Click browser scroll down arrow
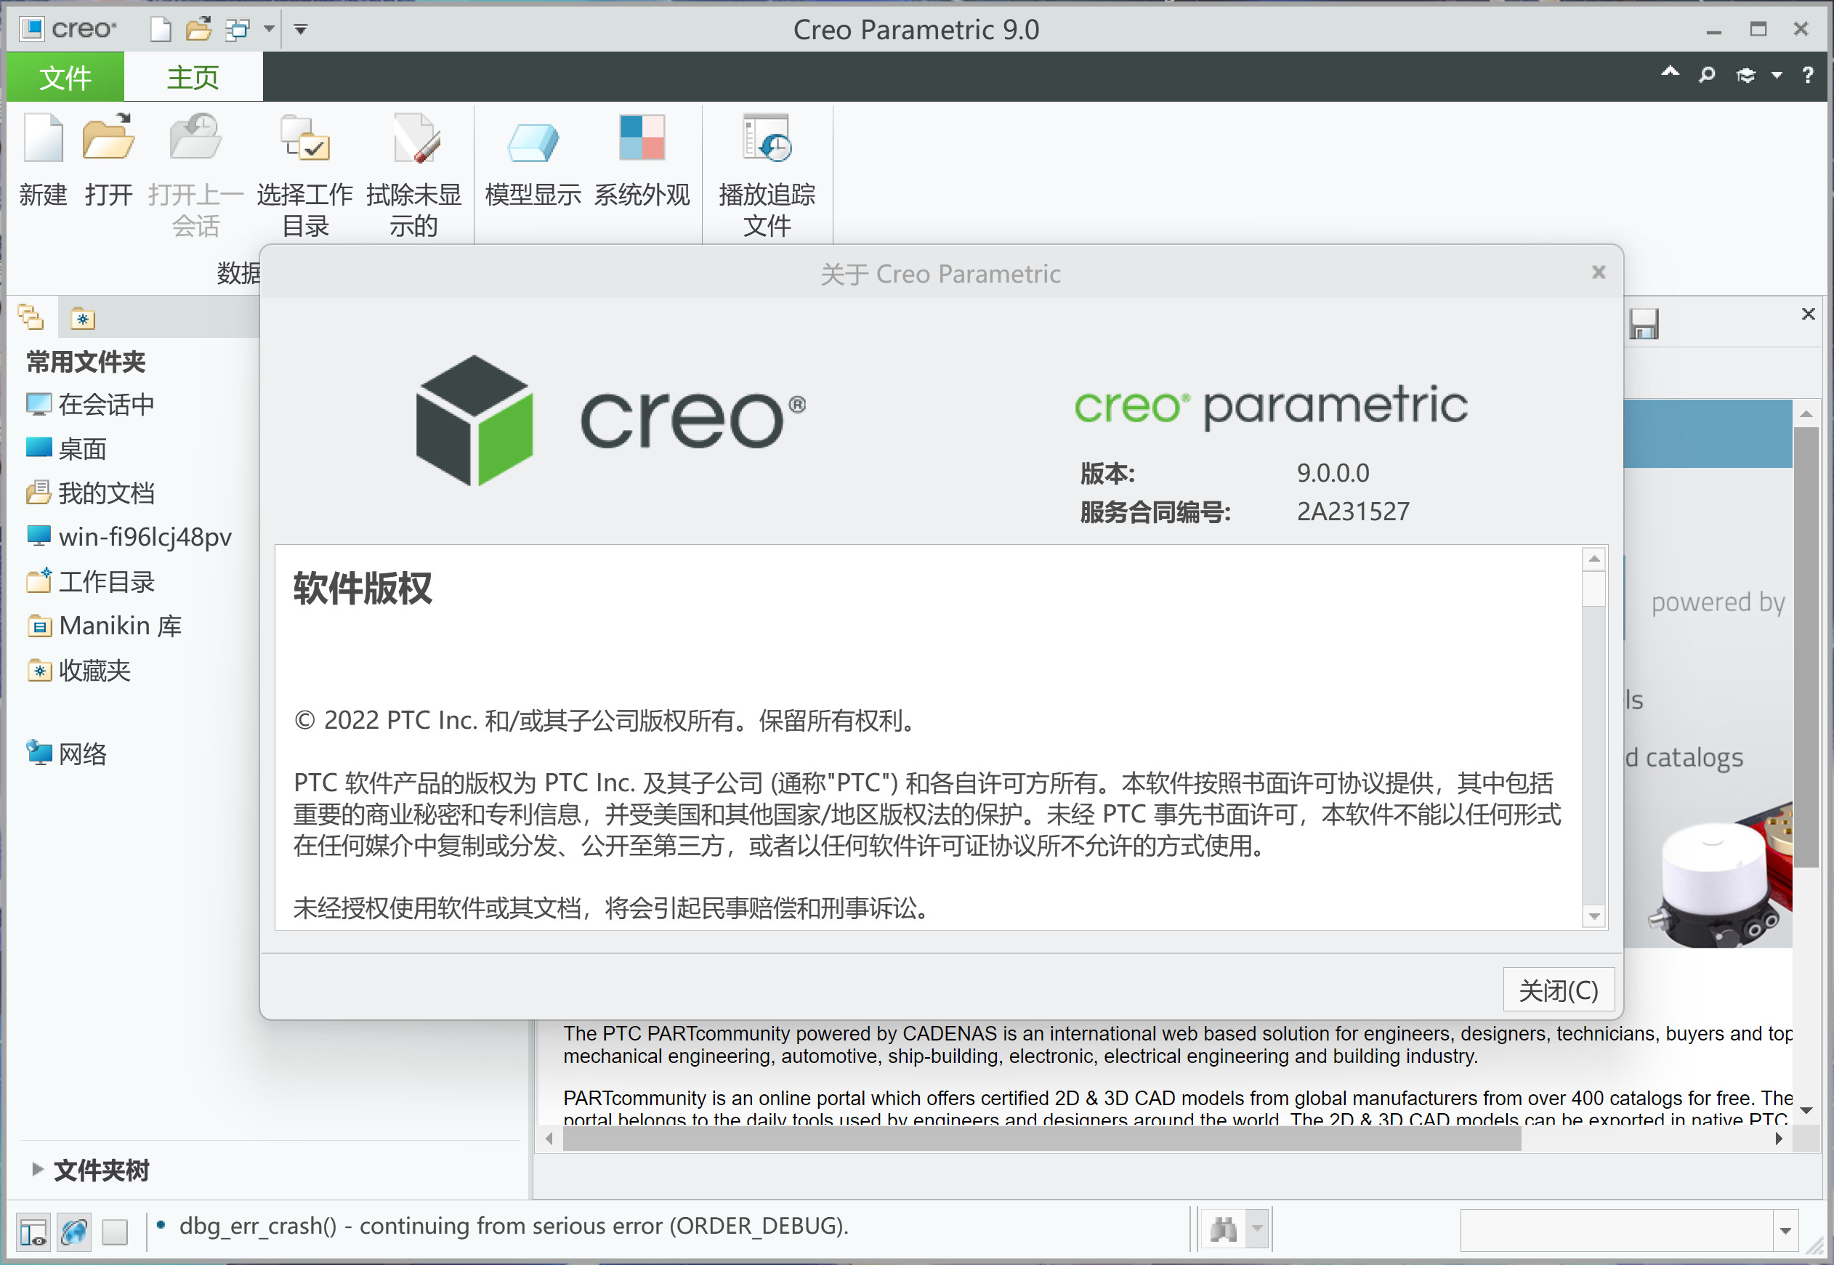 pos(1806,1110)
